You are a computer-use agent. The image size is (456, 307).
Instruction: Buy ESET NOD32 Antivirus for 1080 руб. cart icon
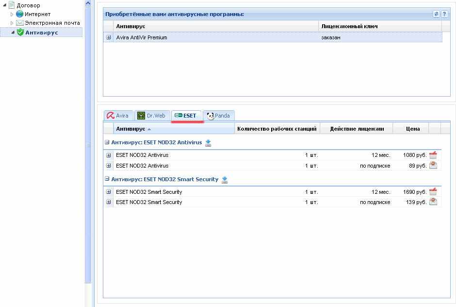pyautogui.click(x=433, y=155)
